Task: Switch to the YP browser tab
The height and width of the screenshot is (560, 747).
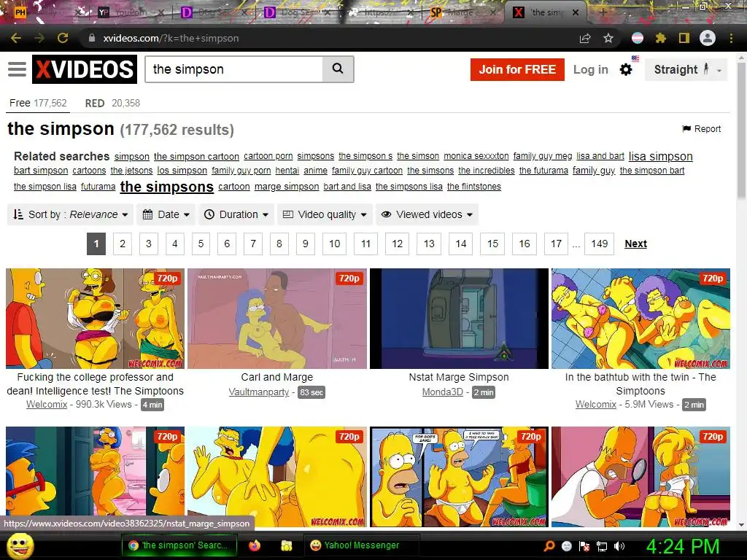Action: coord(131,12)
